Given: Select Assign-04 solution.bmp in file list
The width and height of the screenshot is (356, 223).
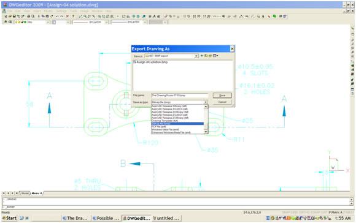Looking at the screenshot, I should click(x=150, y=62).
